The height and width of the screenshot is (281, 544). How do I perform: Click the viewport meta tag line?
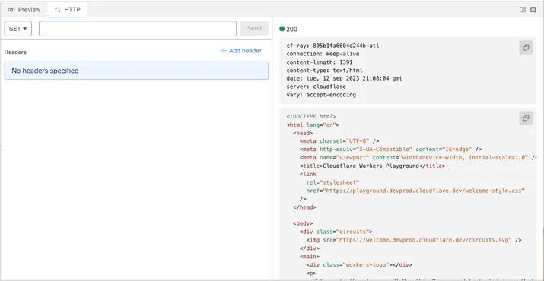coord(418,158)
